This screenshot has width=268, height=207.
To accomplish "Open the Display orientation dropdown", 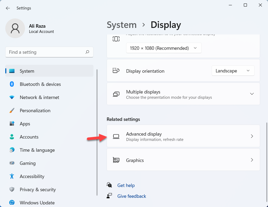I will tap(233, 71).
